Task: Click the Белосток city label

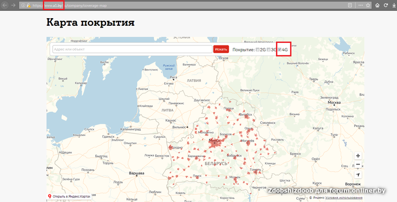Action: 162,156
